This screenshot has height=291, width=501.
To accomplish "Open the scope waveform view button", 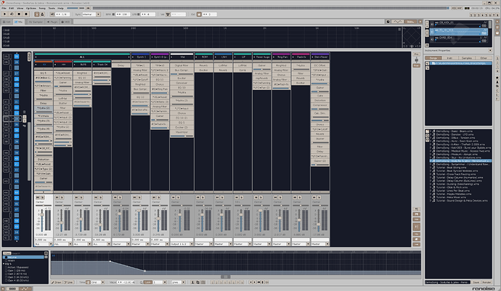I will 397,22.
